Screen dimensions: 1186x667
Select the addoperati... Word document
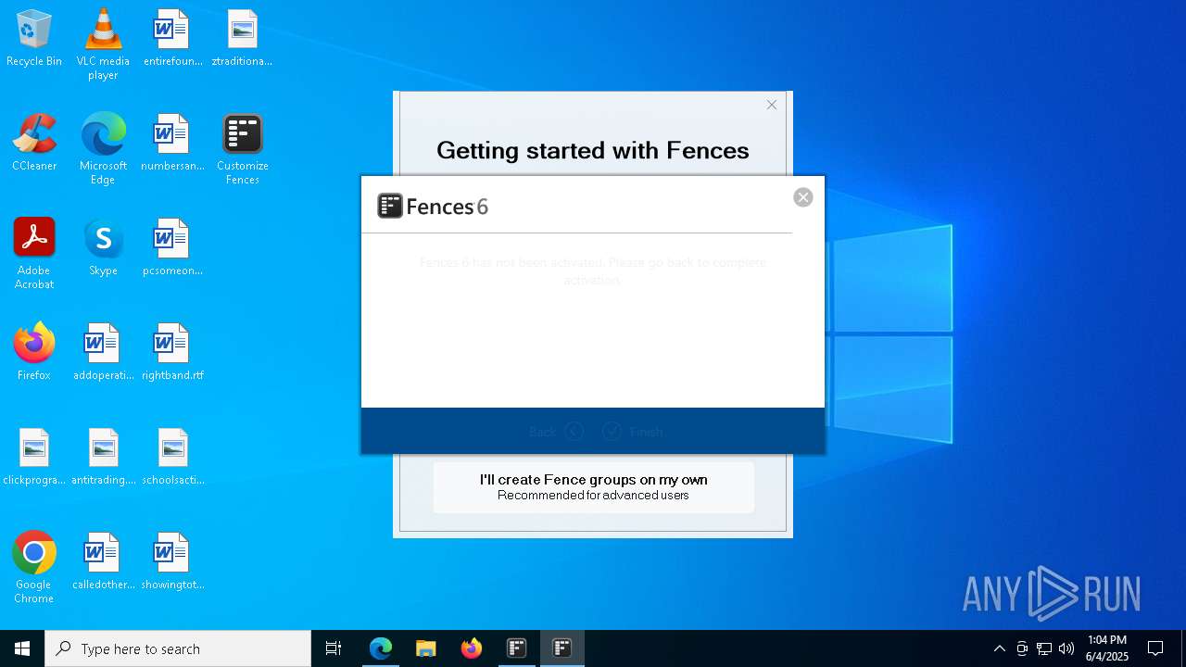coord(103,353)
